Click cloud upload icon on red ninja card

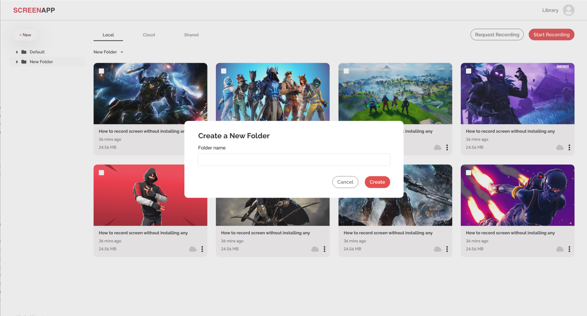tap(192, 249)
